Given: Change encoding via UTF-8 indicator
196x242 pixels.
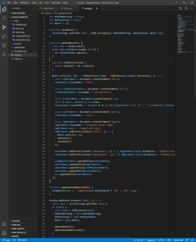Looking at the screenshot, I should (x=161, y=240).
